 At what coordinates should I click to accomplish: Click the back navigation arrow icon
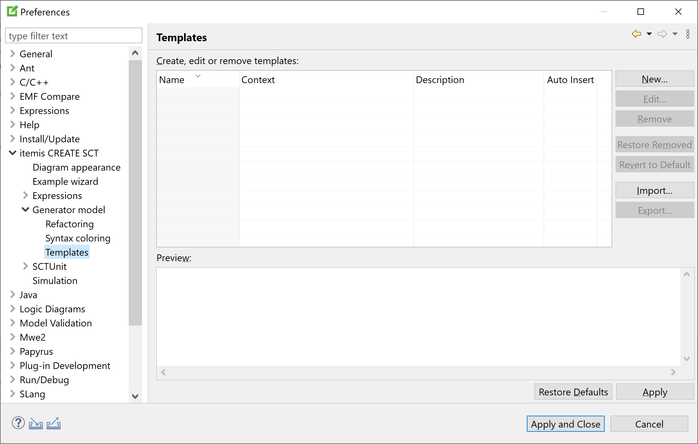(636, 34)
